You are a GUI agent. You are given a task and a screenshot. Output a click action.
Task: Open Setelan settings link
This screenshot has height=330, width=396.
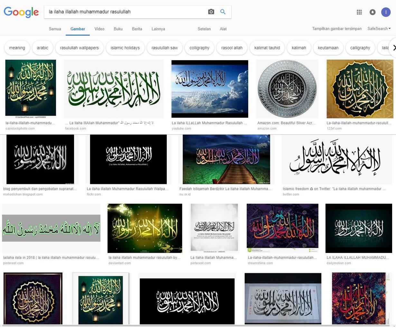point(204,29)
